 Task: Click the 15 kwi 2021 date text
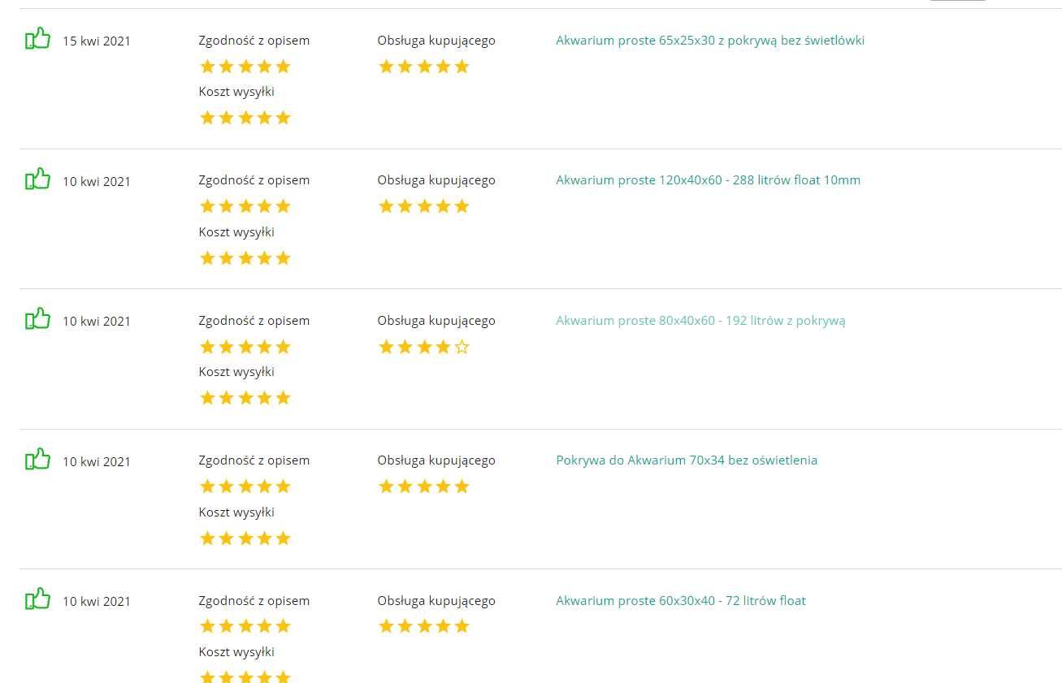point(97,41)
